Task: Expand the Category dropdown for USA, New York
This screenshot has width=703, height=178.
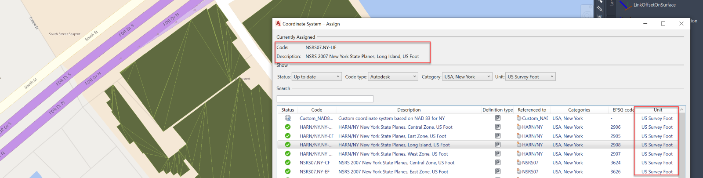Action: 467,77
